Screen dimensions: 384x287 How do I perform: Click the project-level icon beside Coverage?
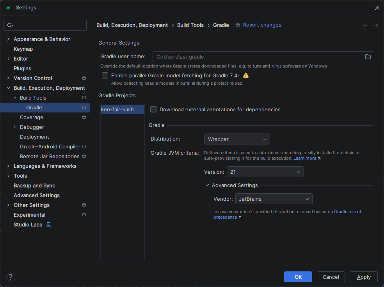point(84,117)
